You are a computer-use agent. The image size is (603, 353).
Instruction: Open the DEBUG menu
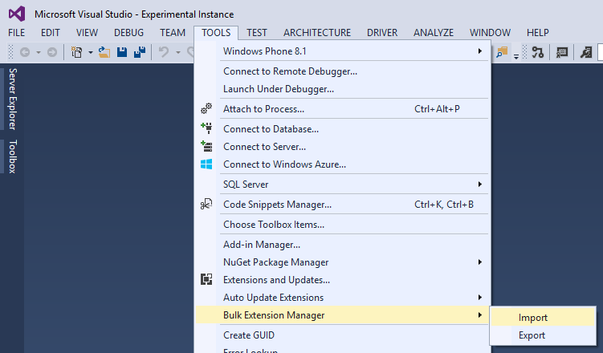(128, 33)
